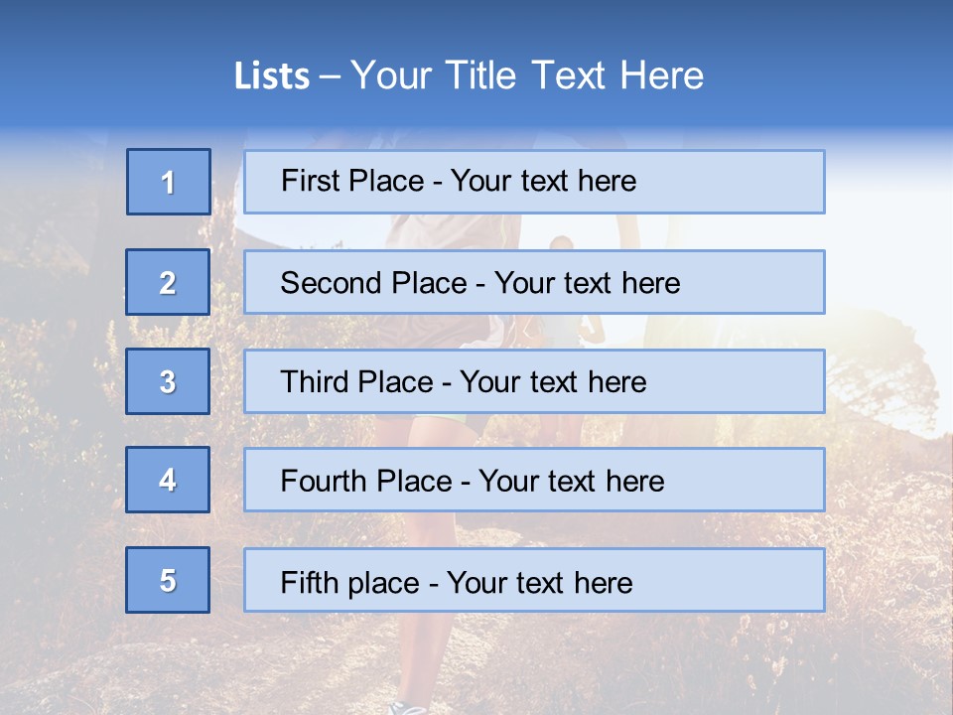Select the "Third Place - Your text here" box
The width and height of the screenshot is (953, 715).
(534, 381)
